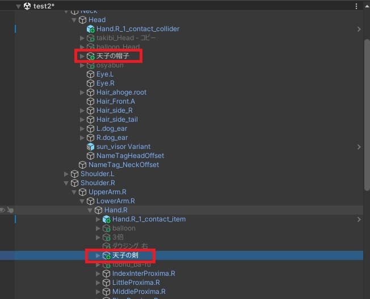370x299 pixels.
Task: Select Hair_Front.A object
Action: tap(116, 101)
